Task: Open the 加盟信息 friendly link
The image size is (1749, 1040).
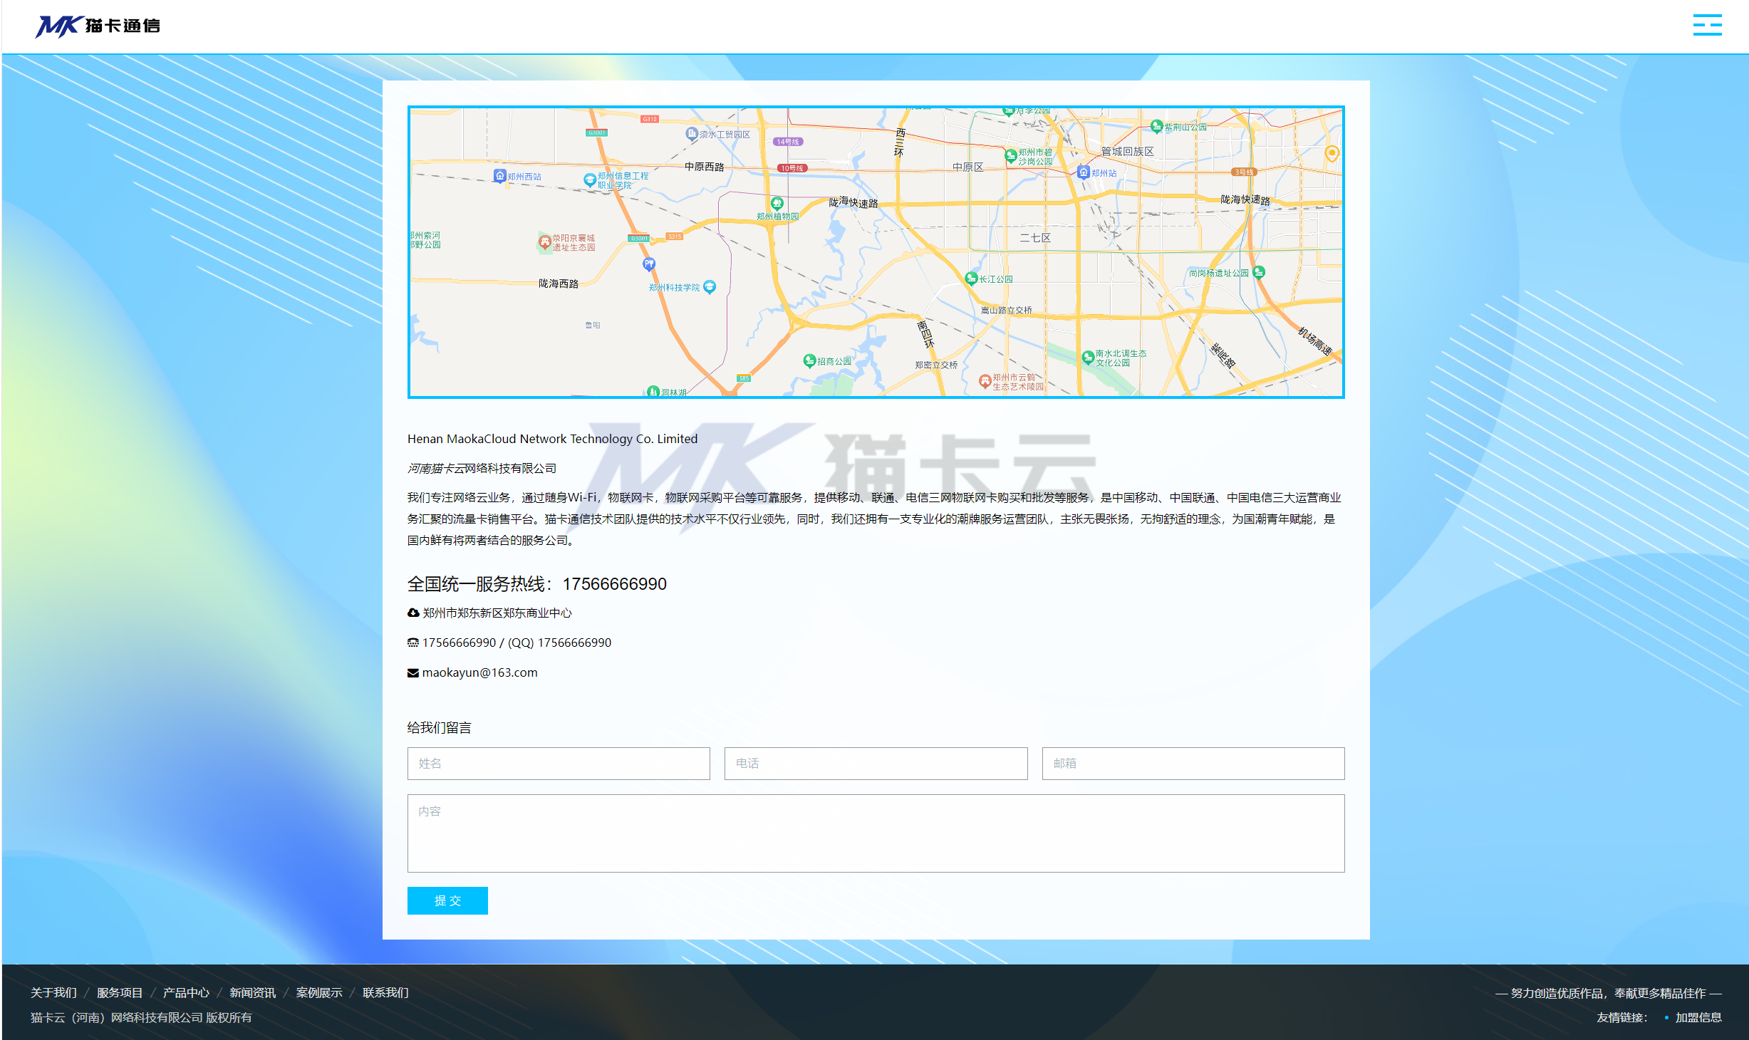Action: [x=1698, y=1017]
